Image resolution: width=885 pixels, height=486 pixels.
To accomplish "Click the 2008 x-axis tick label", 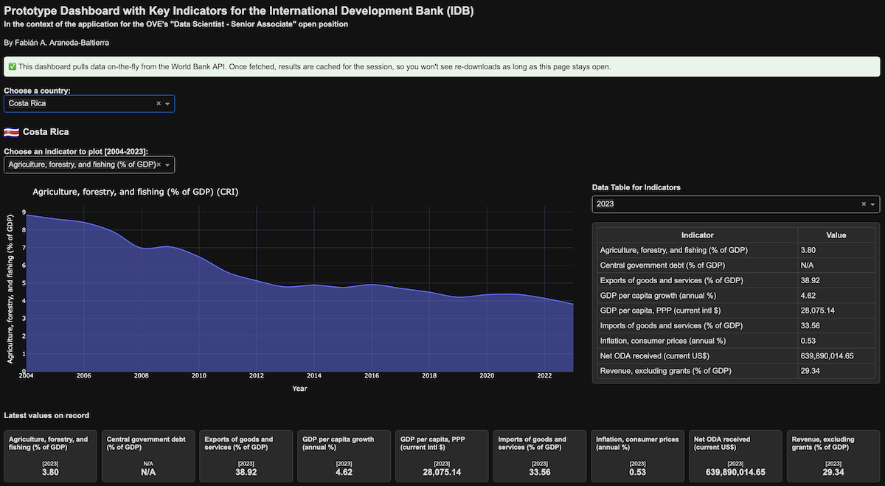I will point(142,376).
